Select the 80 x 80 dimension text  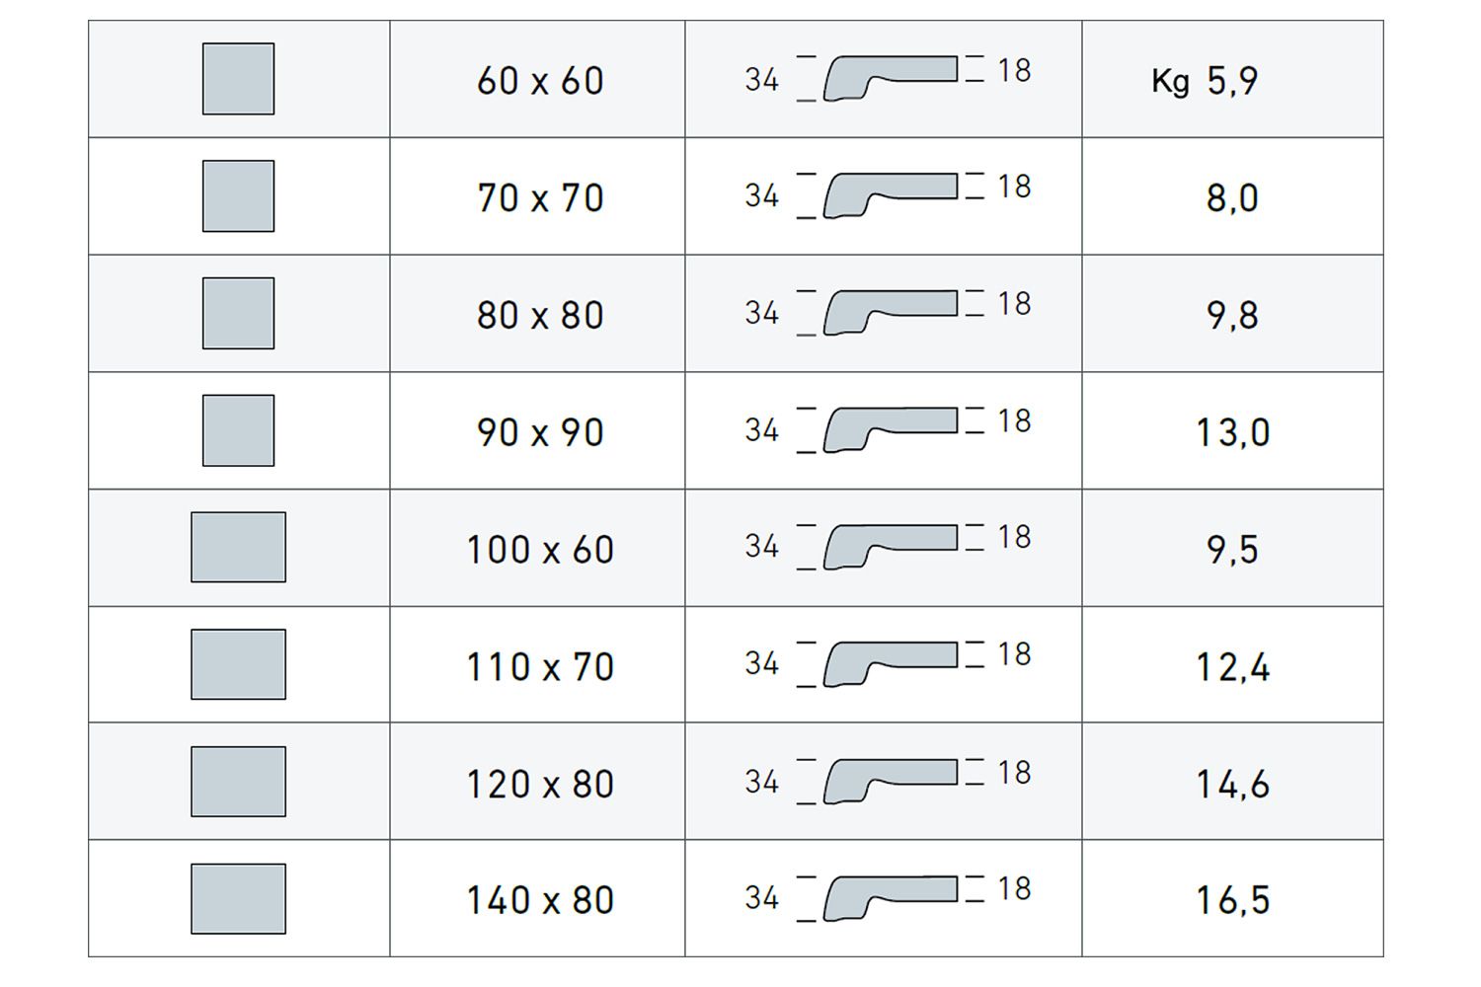tap(540, 316)
